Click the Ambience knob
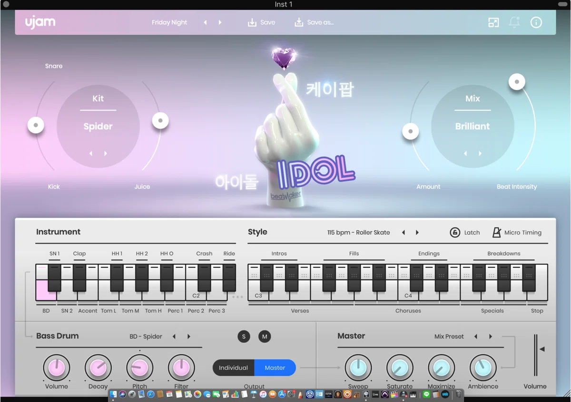 (x=483, y=367)
